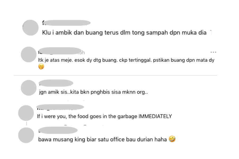Viewport: 239px width, 159px height.
Task: Click the 'If i were you' comment text
Action: pos(104,116)
